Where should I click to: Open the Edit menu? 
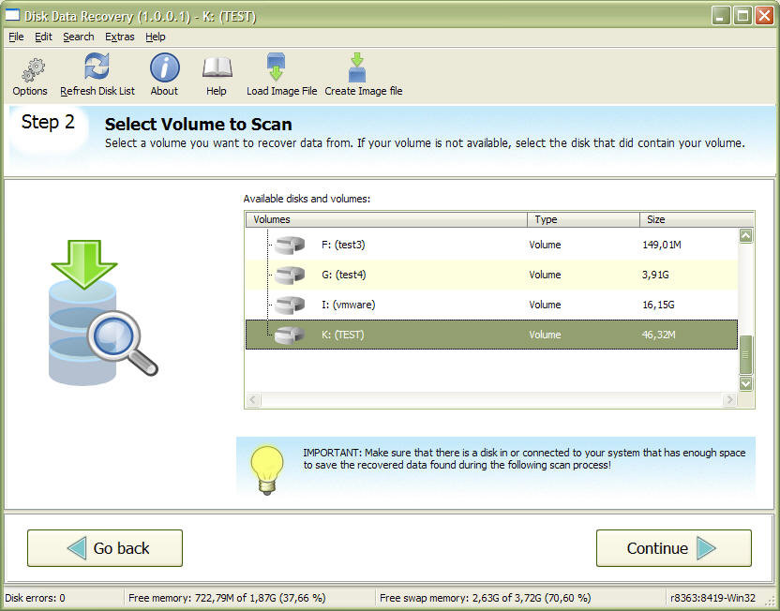point(43,37)
